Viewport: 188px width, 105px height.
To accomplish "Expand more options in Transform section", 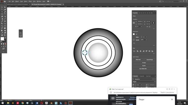I will [154, 29].
